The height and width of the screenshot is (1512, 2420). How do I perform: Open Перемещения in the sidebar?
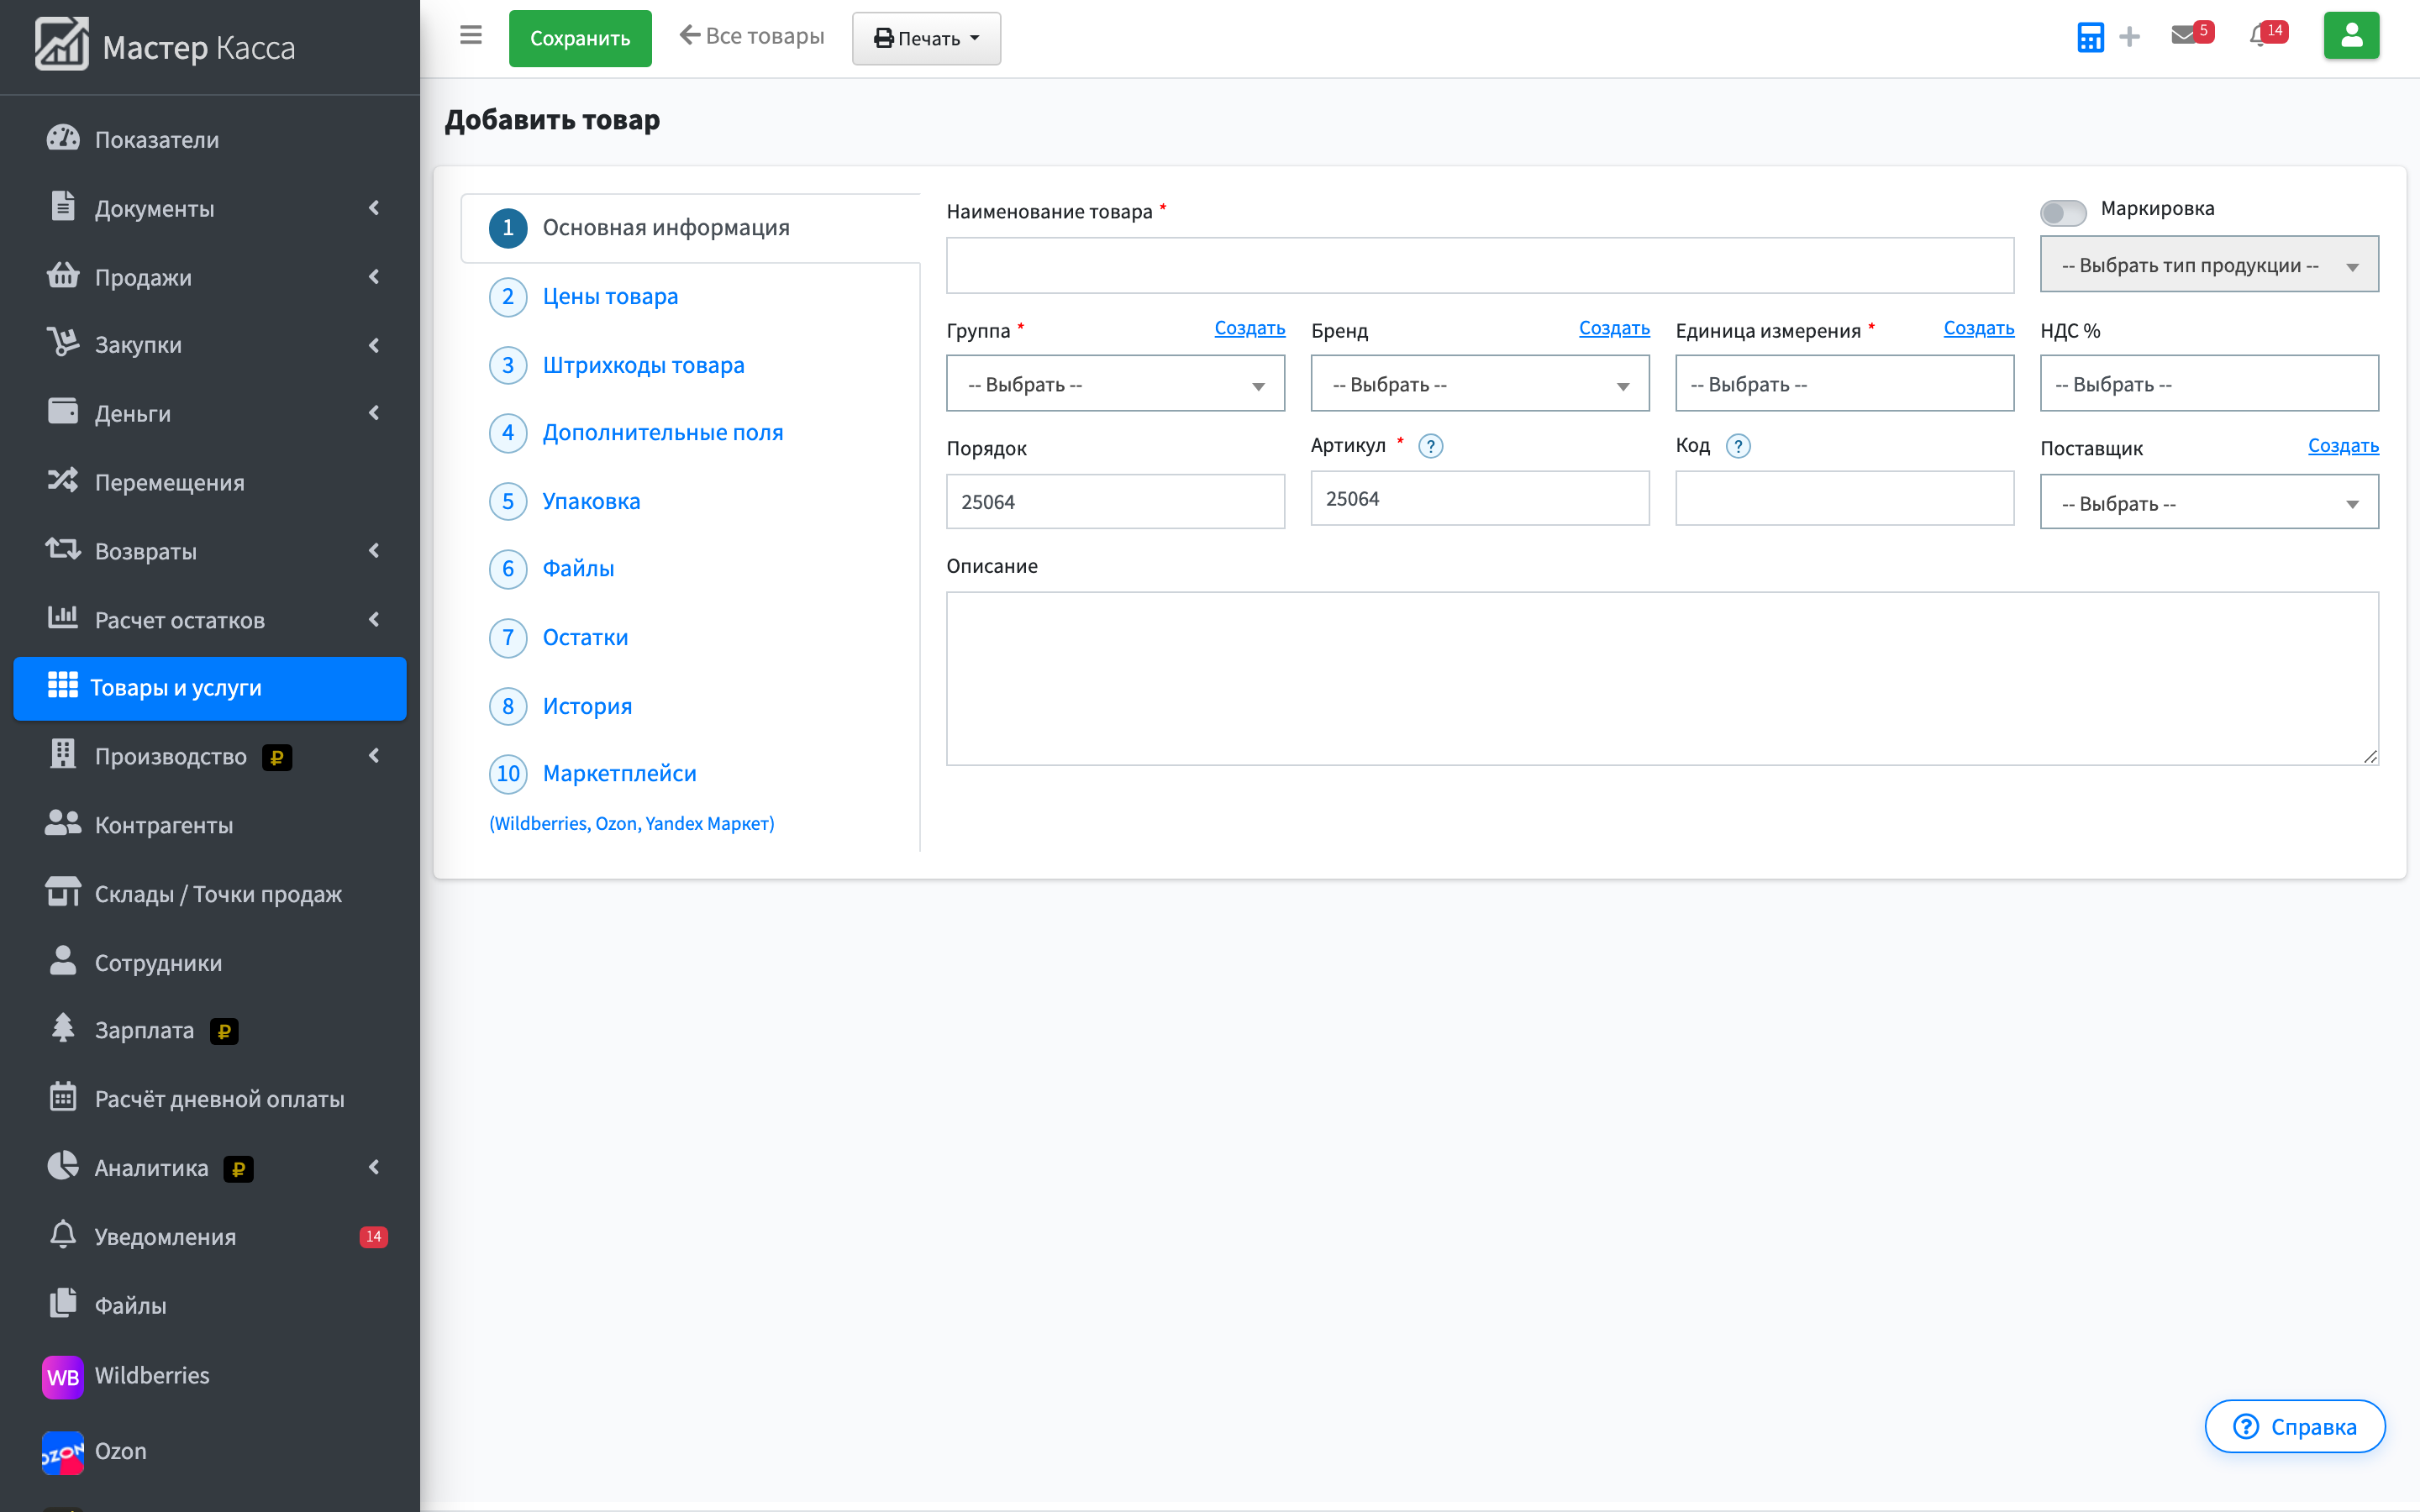click(x=210, y=482)
